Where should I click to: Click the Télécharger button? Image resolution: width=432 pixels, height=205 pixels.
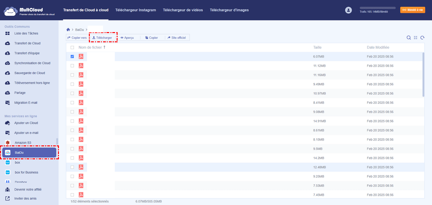pyautogui.click(x=102, y=38)
